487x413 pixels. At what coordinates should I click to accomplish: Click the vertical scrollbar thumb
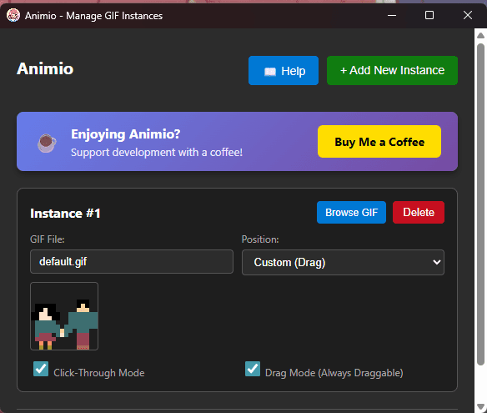(480, 204)
